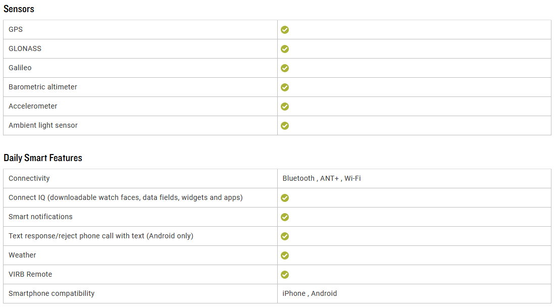The width and height of the screenshot is (555, 307).
Task: Click the Connect IQ description label
Action: click(126, 197)
